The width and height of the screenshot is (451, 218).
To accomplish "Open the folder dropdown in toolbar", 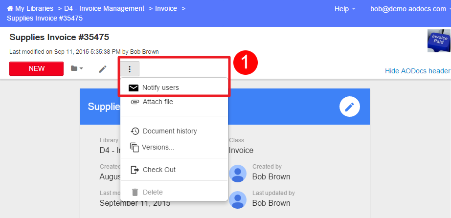I will tap(77, 68).
